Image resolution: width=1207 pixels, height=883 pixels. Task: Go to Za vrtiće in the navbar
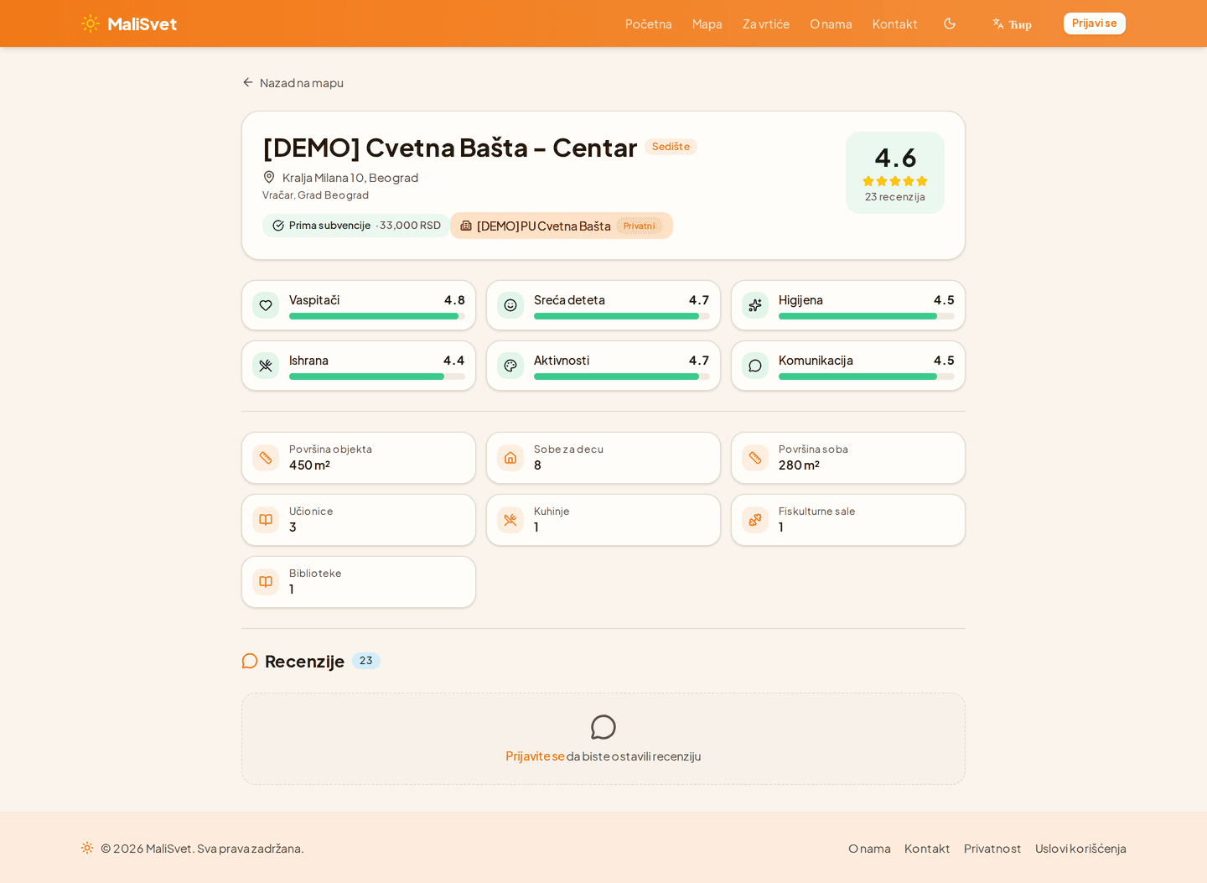coord(765,24)
